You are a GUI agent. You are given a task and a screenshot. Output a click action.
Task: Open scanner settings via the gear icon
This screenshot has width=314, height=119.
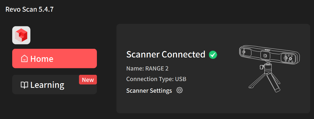[x=179, y=90]
